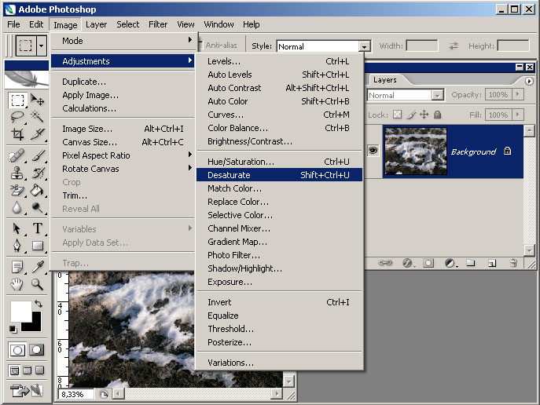Select the Hand tool

17,284
